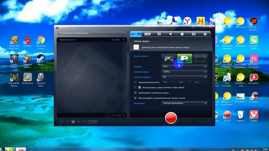Open the screenshots camera tab
Image resolution: width=269 pixels, height=151 pixels.
pyautogui.click(x=194, y=34)
